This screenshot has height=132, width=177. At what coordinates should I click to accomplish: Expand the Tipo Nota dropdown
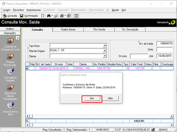coord(105,45)
